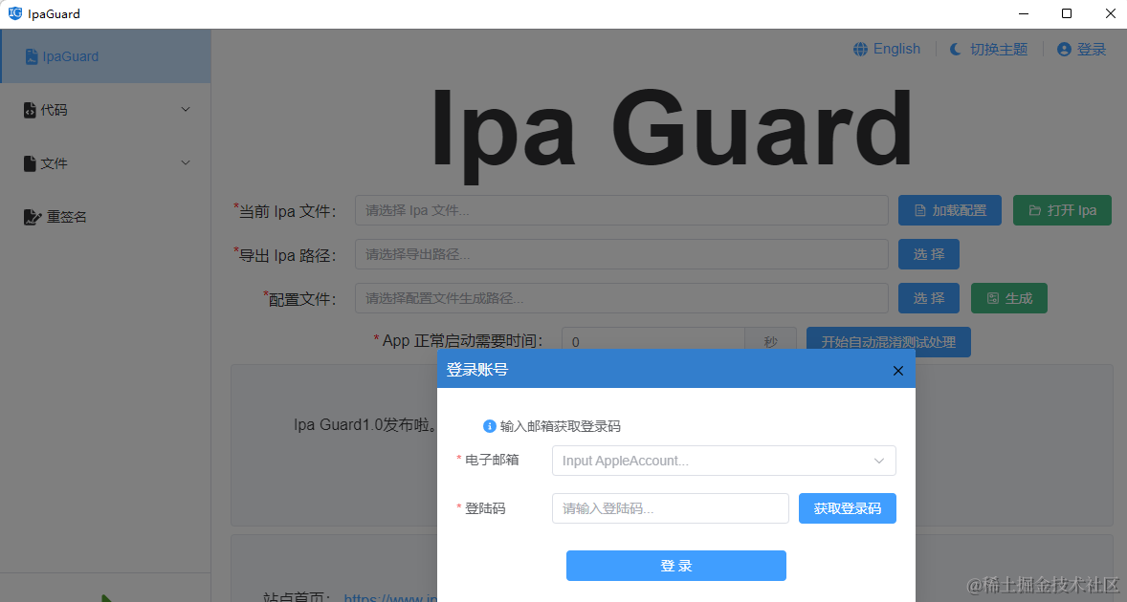Click the 当前 Ipa 文件 input field
Screen dimensions: 1127x602
pyautogui.click(x=622, y=210)
